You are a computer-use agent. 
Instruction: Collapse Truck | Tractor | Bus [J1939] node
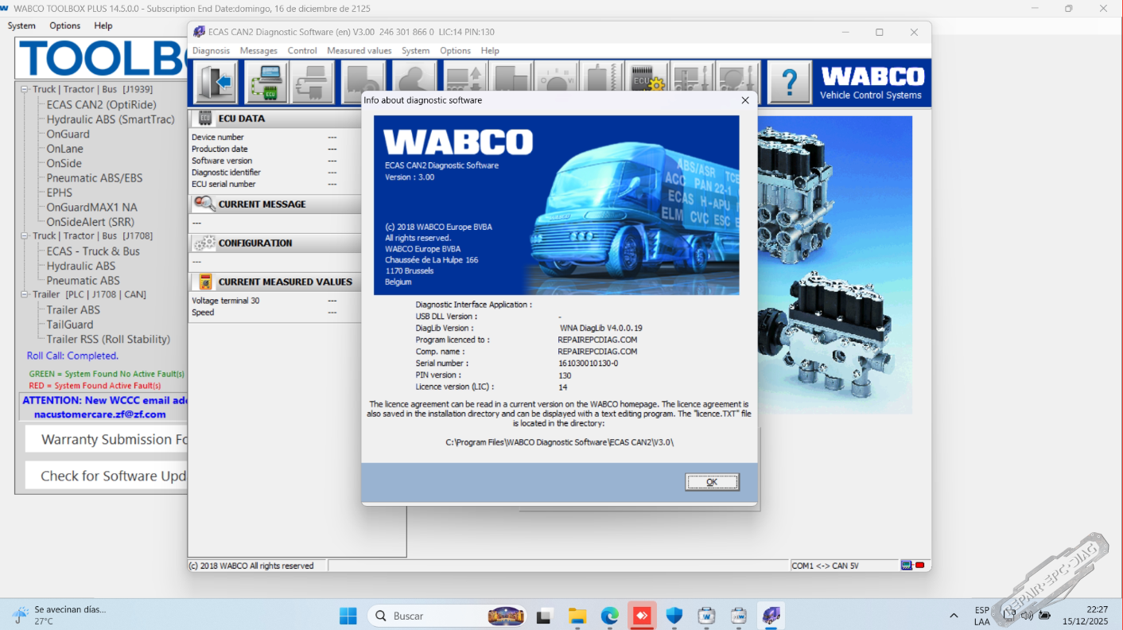(25, 90)
